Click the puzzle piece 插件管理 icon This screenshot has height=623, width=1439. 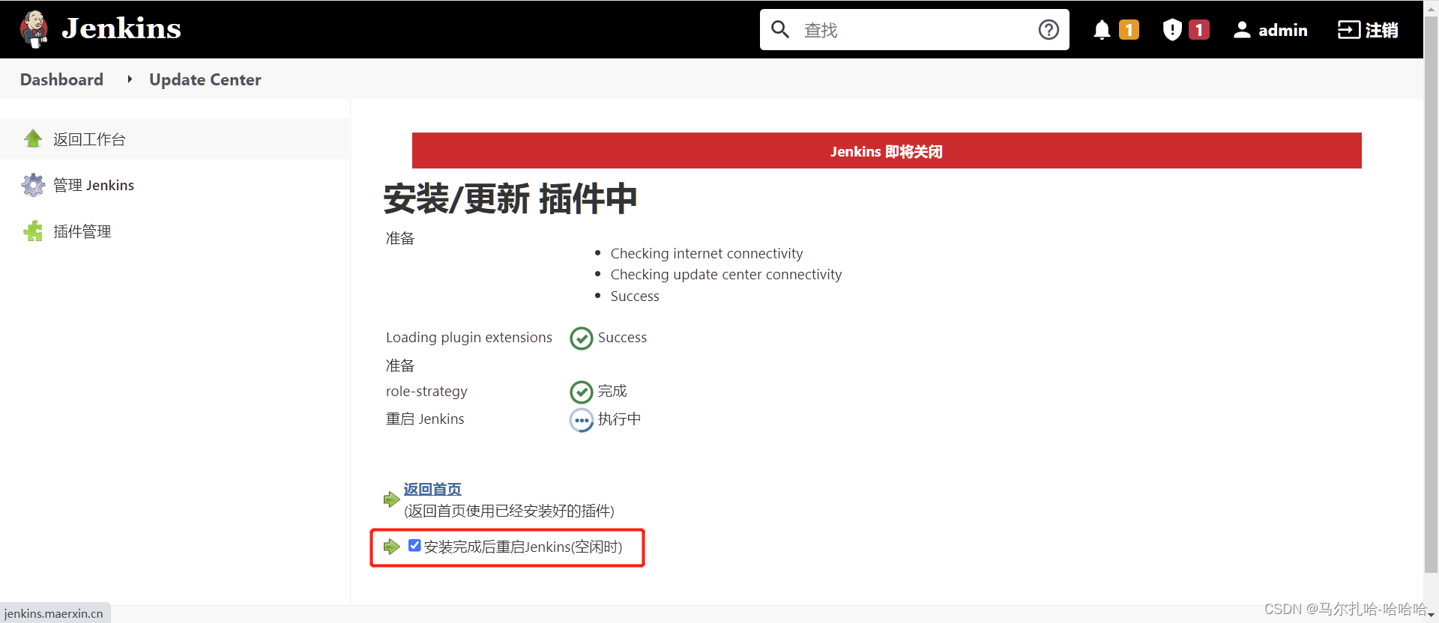coord(33,231)
